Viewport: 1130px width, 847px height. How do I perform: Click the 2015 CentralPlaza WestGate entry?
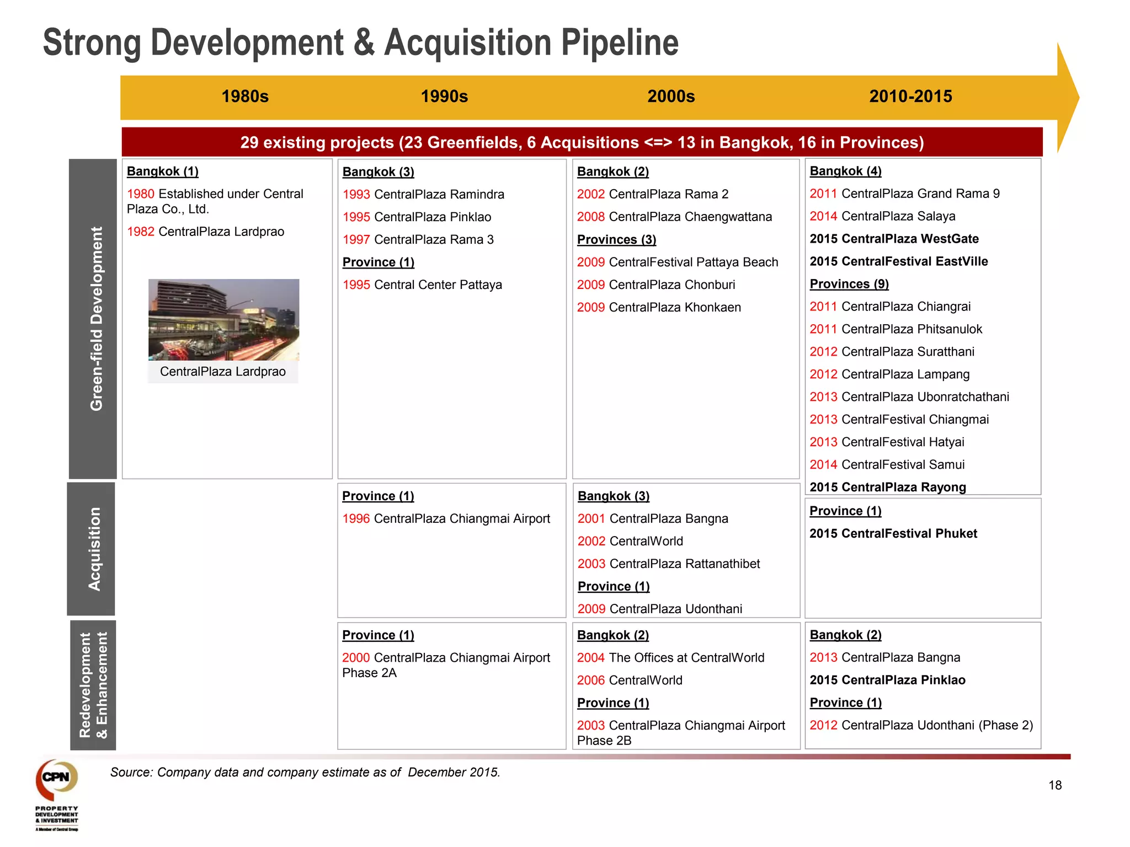pos(894,239)
